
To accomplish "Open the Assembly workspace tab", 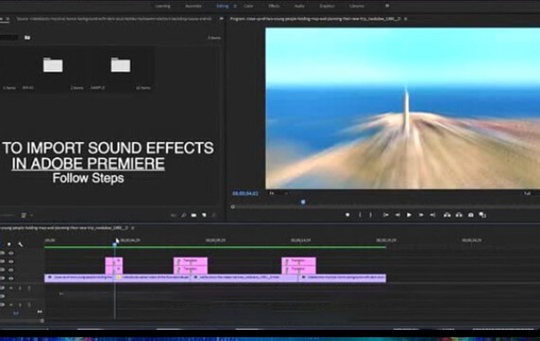I will [193, 6].
